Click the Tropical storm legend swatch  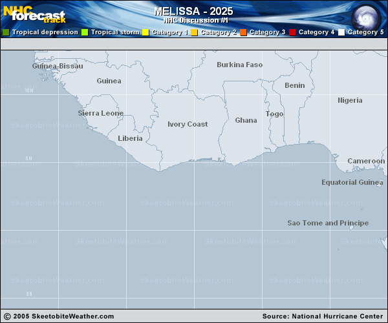(x=85, y=32)
